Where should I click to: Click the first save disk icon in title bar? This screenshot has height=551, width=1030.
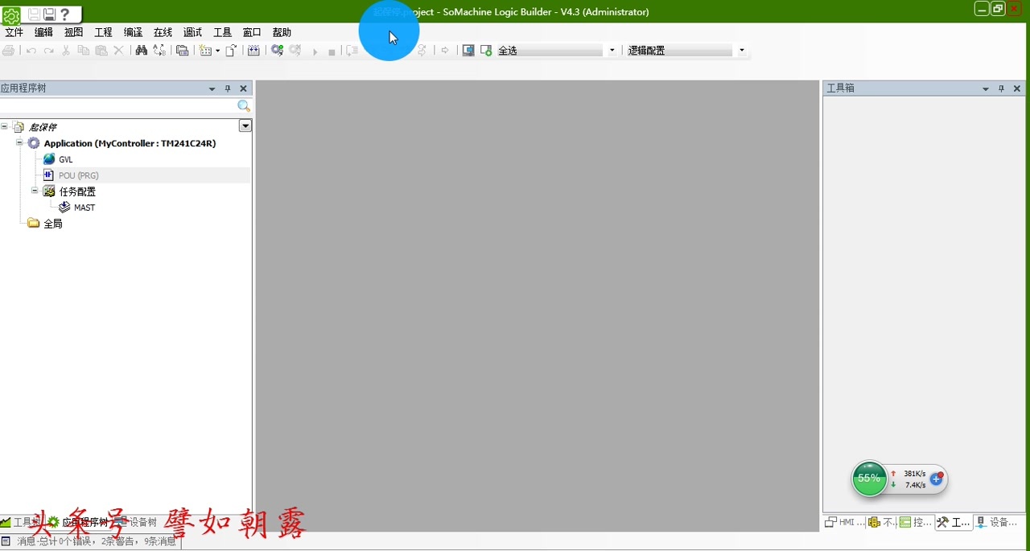pos(35,14)
